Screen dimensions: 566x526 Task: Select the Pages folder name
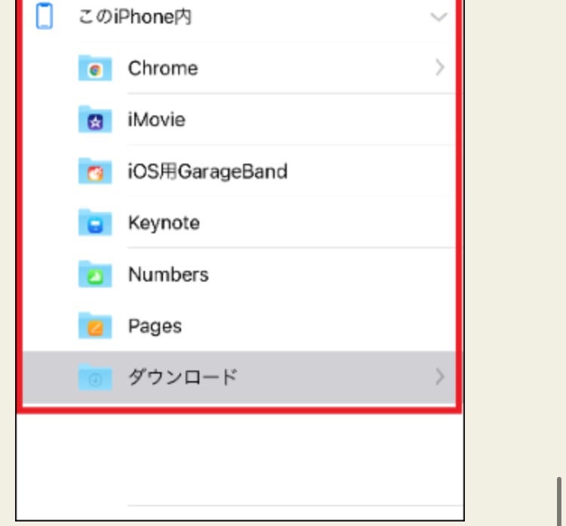pyautogui.click(x=155, y=327)
